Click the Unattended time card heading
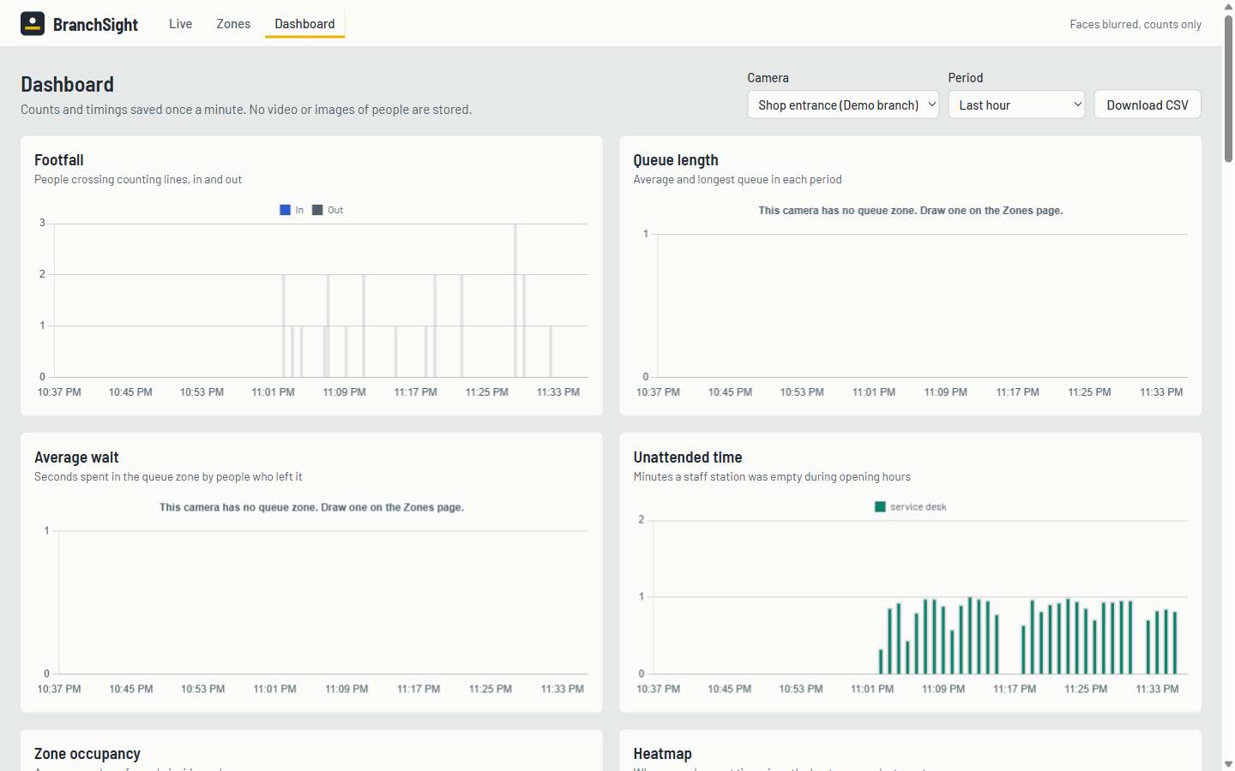 pyautogui.click(x=688, y=457)
